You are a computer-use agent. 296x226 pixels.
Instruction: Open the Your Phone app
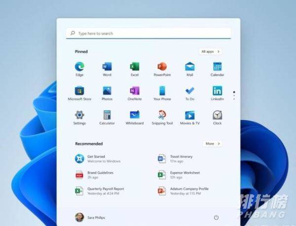click(162, 91)
